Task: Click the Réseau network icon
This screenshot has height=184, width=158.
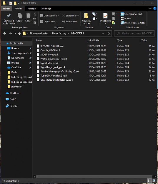Action: click(7, 106)
